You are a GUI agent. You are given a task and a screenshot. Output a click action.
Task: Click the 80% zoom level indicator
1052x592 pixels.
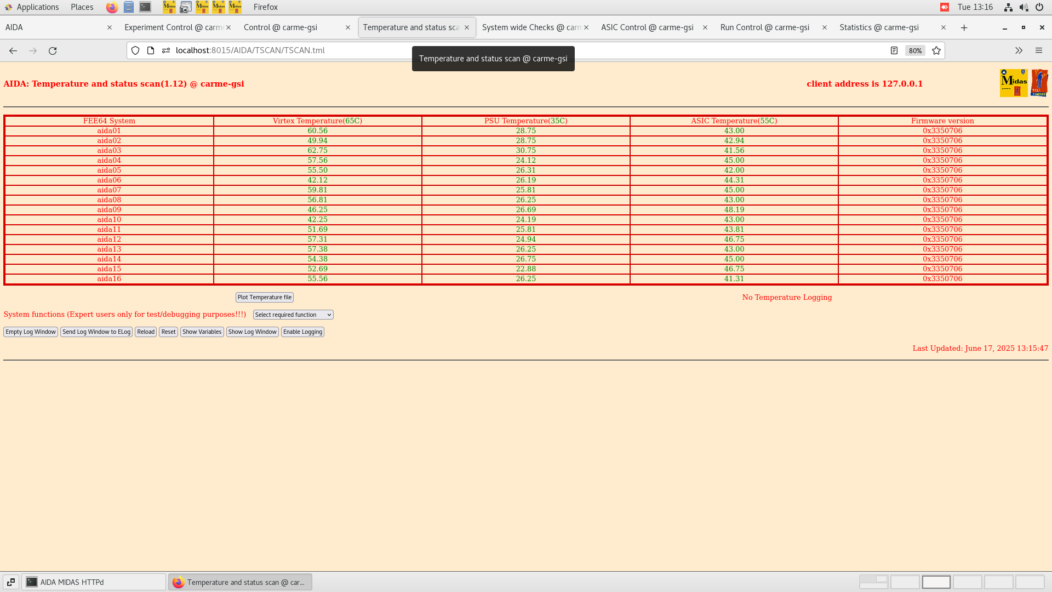click(x=914, y=50)
